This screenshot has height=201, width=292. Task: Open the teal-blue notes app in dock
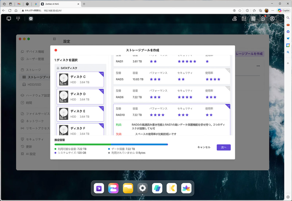(x=157, y=188)
